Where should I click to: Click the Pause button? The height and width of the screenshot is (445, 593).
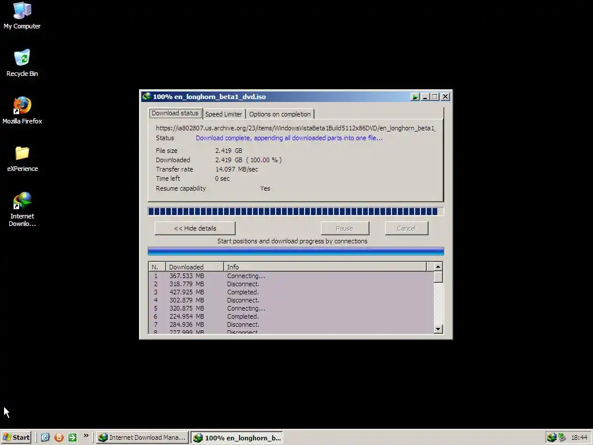point(345,228)
